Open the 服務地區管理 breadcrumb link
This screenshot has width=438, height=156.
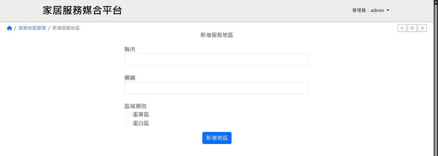[32, 28]
